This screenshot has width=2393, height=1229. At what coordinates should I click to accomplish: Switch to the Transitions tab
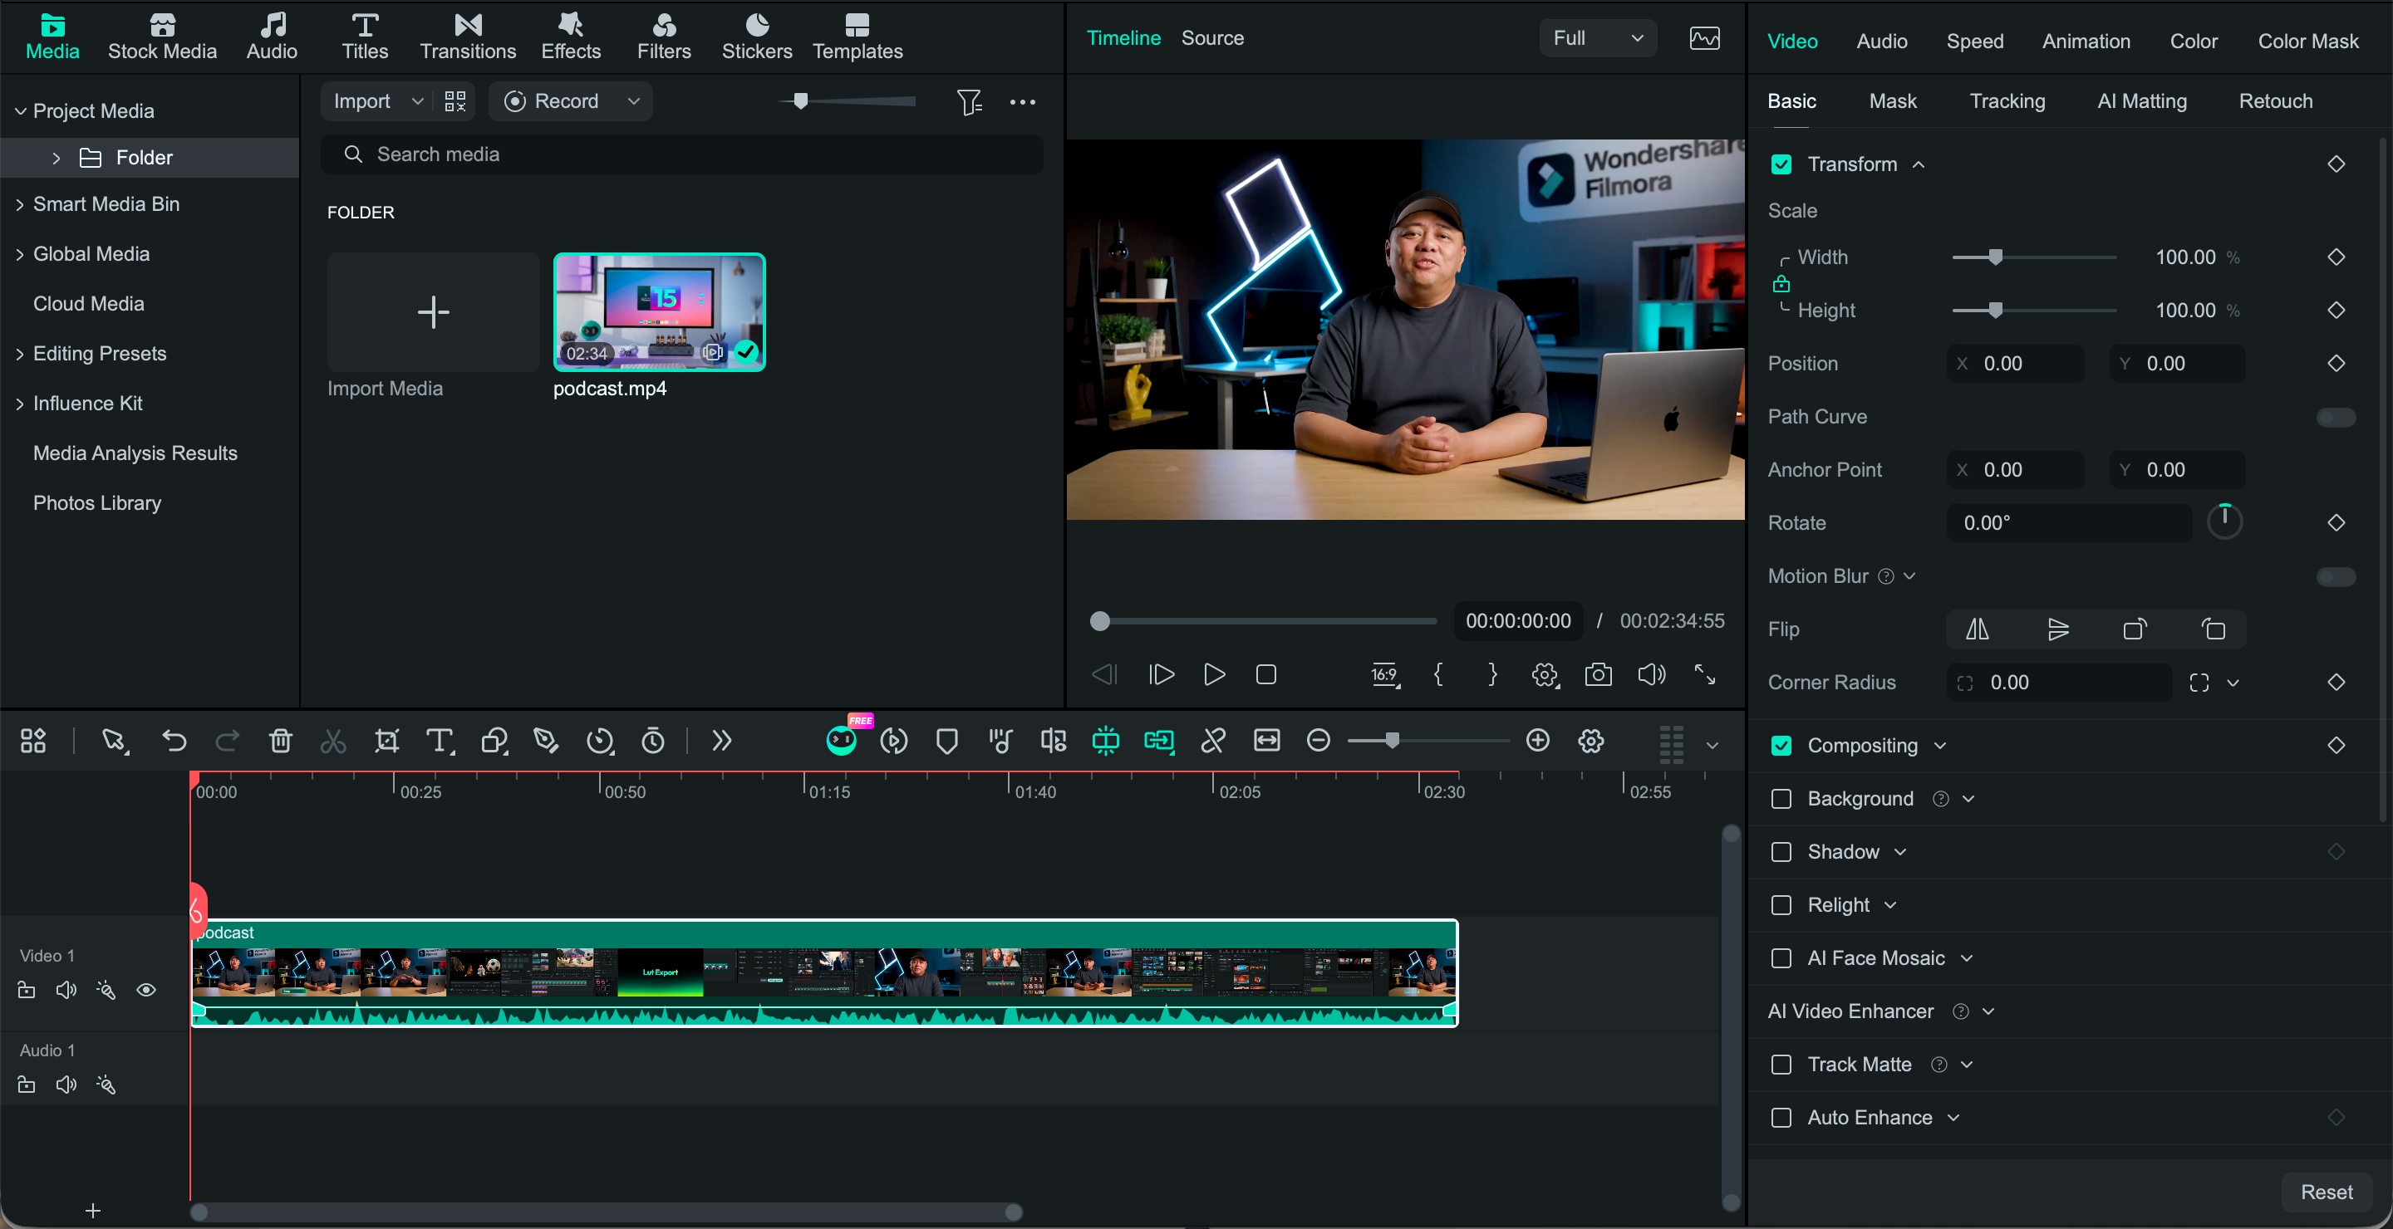(x=467, y=37)
